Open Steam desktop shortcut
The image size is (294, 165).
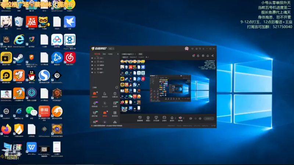coord(19,59)
